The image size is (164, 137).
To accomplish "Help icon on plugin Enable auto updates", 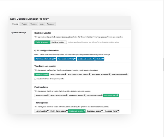I will coord(84,95).
